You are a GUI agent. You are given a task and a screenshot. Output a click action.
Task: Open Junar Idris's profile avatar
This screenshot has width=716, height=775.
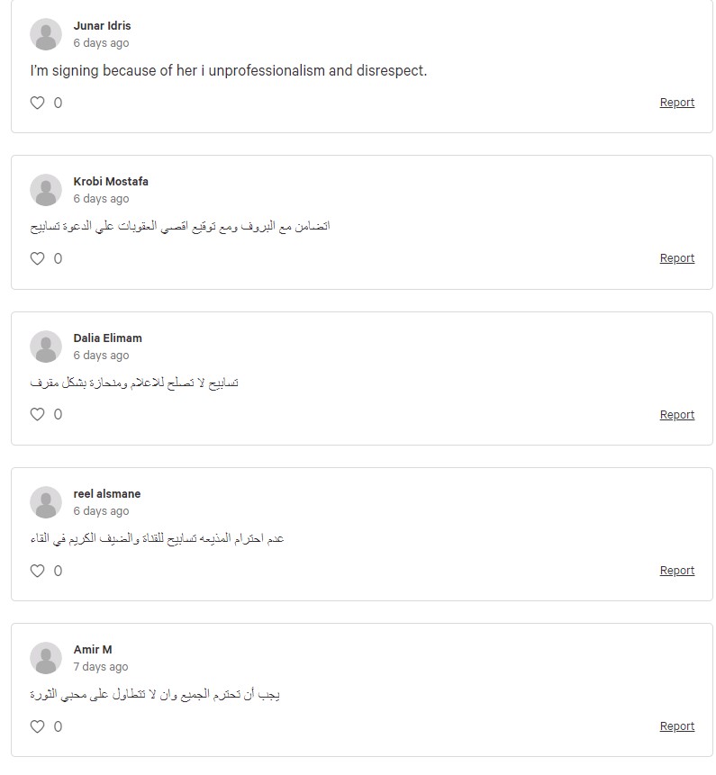(46, 34)
